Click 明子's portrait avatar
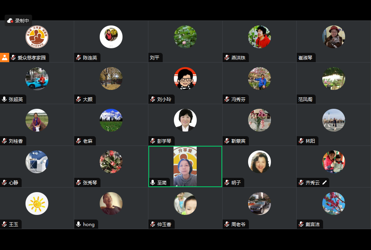The image size is (371, 250). click(259, 162)
